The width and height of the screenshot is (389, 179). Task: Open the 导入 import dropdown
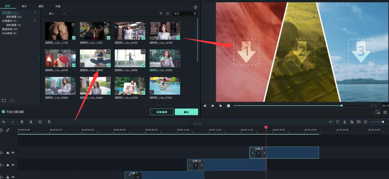coord(57,13)
